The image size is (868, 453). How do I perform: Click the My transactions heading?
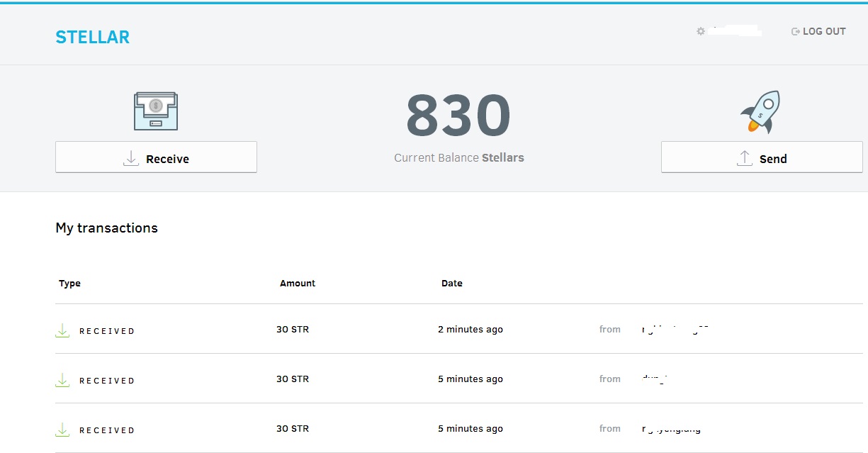coord(107,228)
